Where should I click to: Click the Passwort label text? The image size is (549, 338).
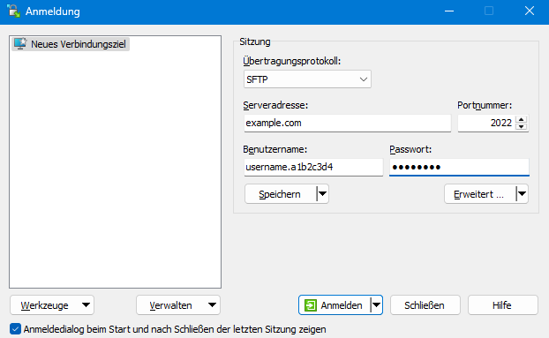click(x=410, y=150)
